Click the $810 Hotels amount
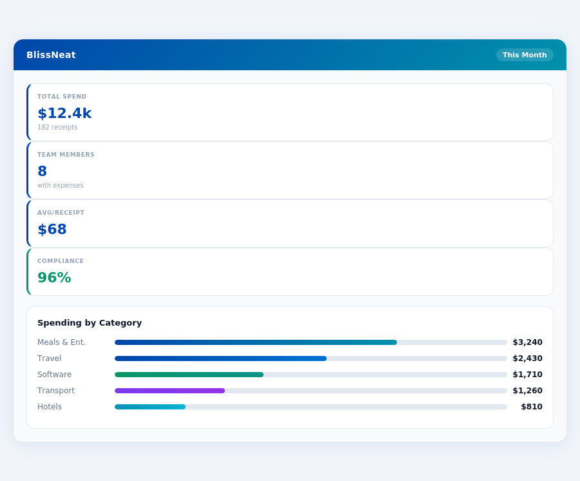 coord(532,407)
